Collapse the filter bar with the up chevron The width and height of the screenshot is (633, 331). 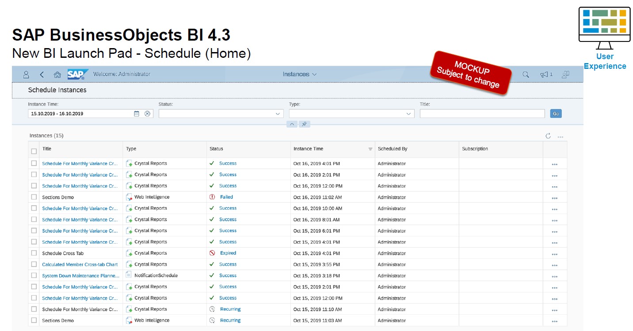tap(292, 124)
